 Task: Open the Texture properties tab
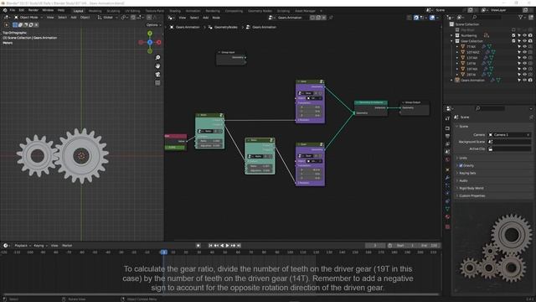click(447, 226)
